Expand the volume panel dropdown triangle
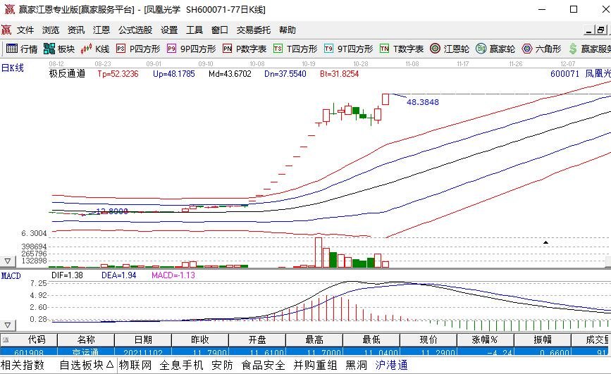 [8, 261]
